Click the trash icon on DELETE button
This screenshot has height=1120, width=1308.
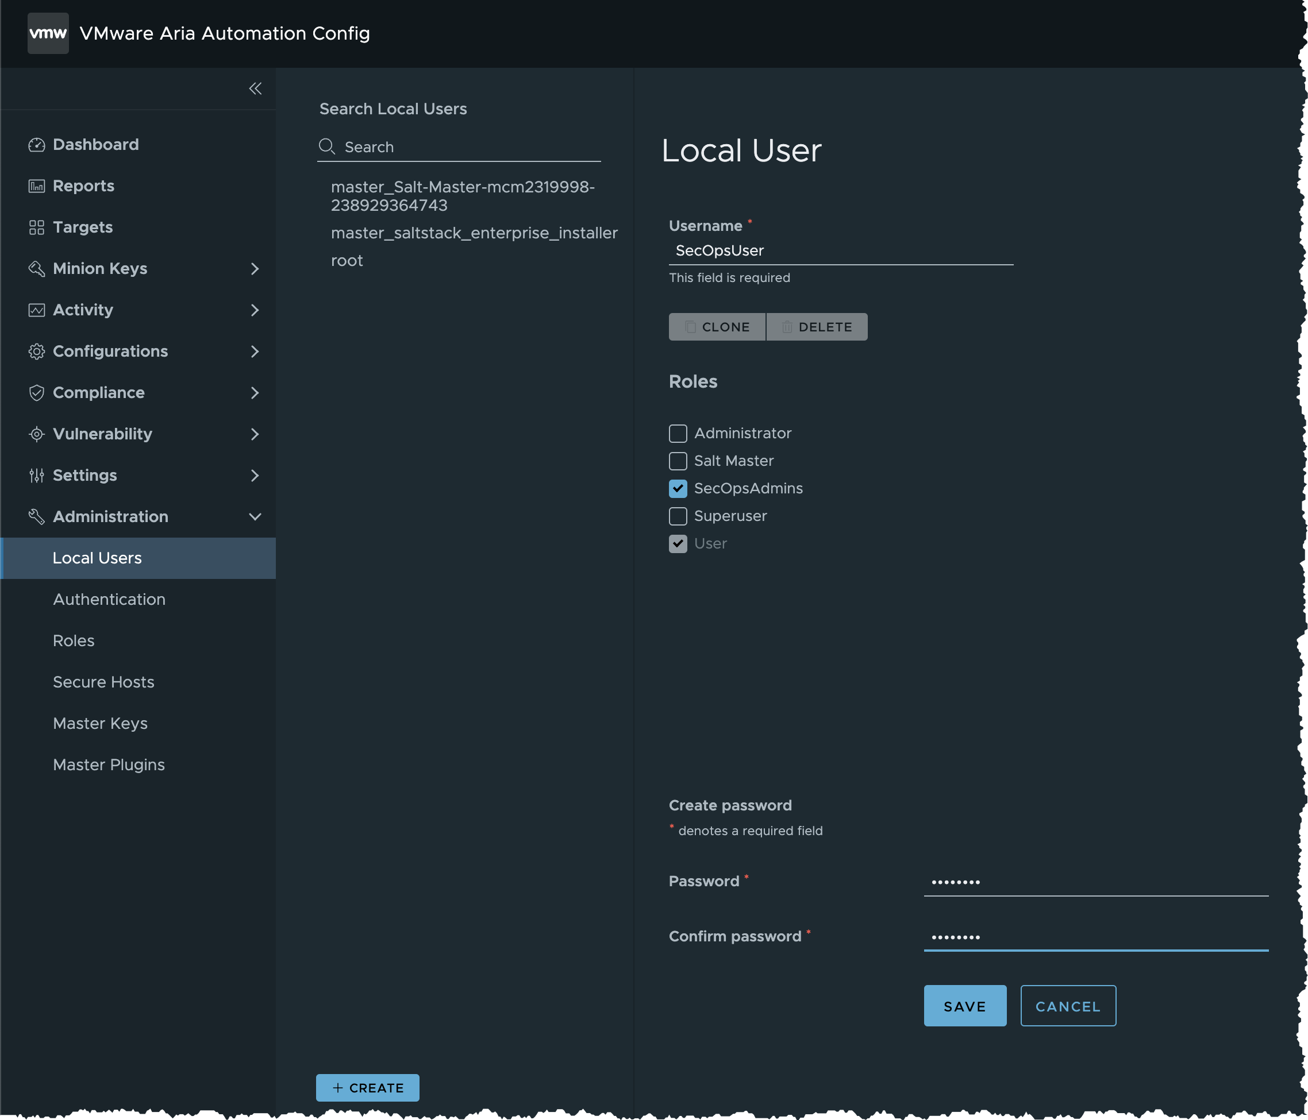(x=787, y=327)
